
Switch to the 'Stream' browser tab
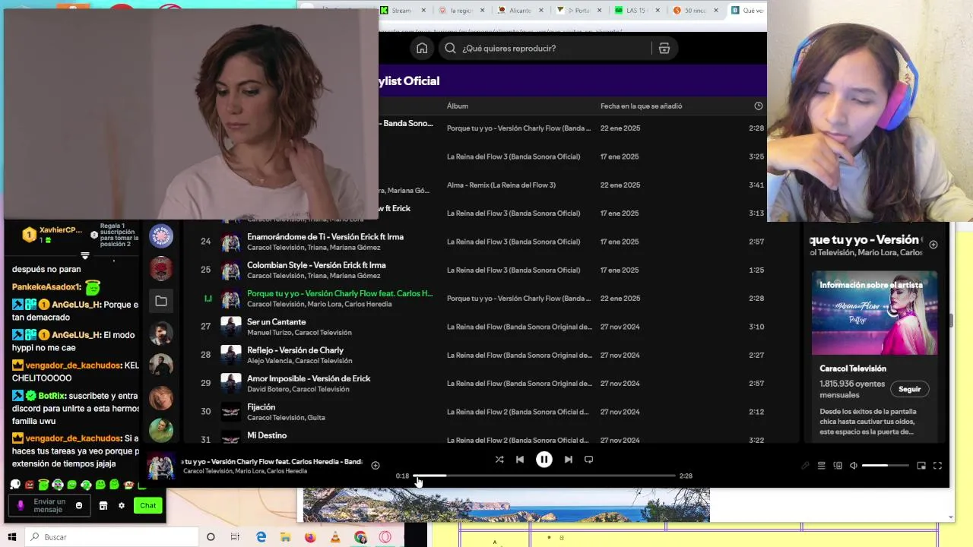(401, 11)
